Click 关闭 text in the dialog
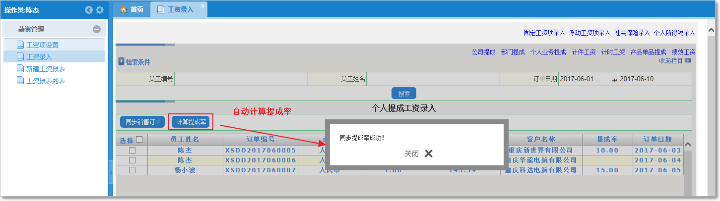The image size is (720, 201). 411,154
